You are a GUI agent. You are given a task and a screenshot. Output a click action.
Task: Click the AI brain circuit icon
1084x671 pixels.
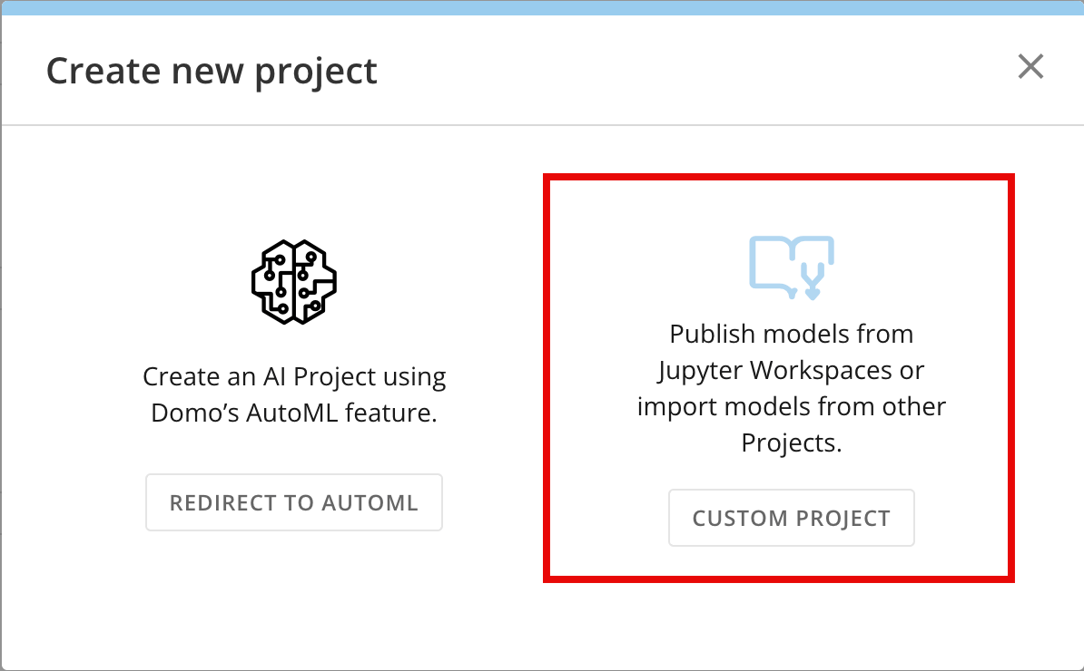[x=294, y=282]
